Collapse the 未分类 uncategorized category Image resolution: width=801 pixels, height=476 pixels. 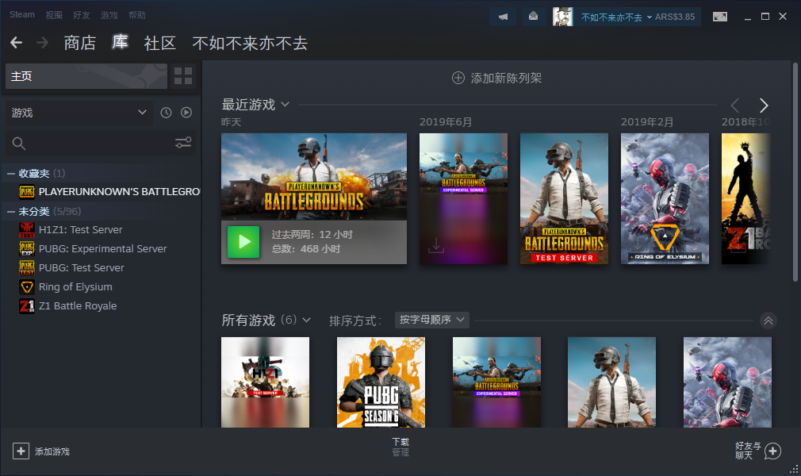[11, 212]
